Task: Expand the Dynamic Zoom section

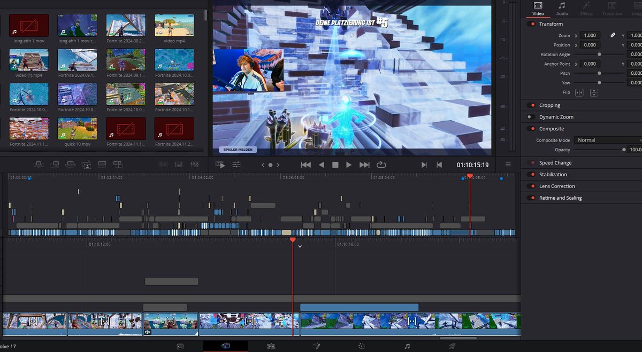Action: 556,117
